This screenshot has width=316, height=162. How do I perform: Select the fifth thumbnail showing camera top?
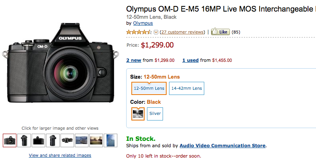tap(67, 140)
